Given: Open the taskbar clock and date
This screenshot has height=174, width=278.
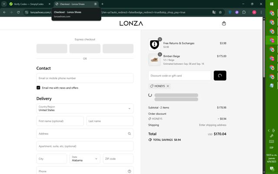Looking at the screenshot, I should pos(271,158).
